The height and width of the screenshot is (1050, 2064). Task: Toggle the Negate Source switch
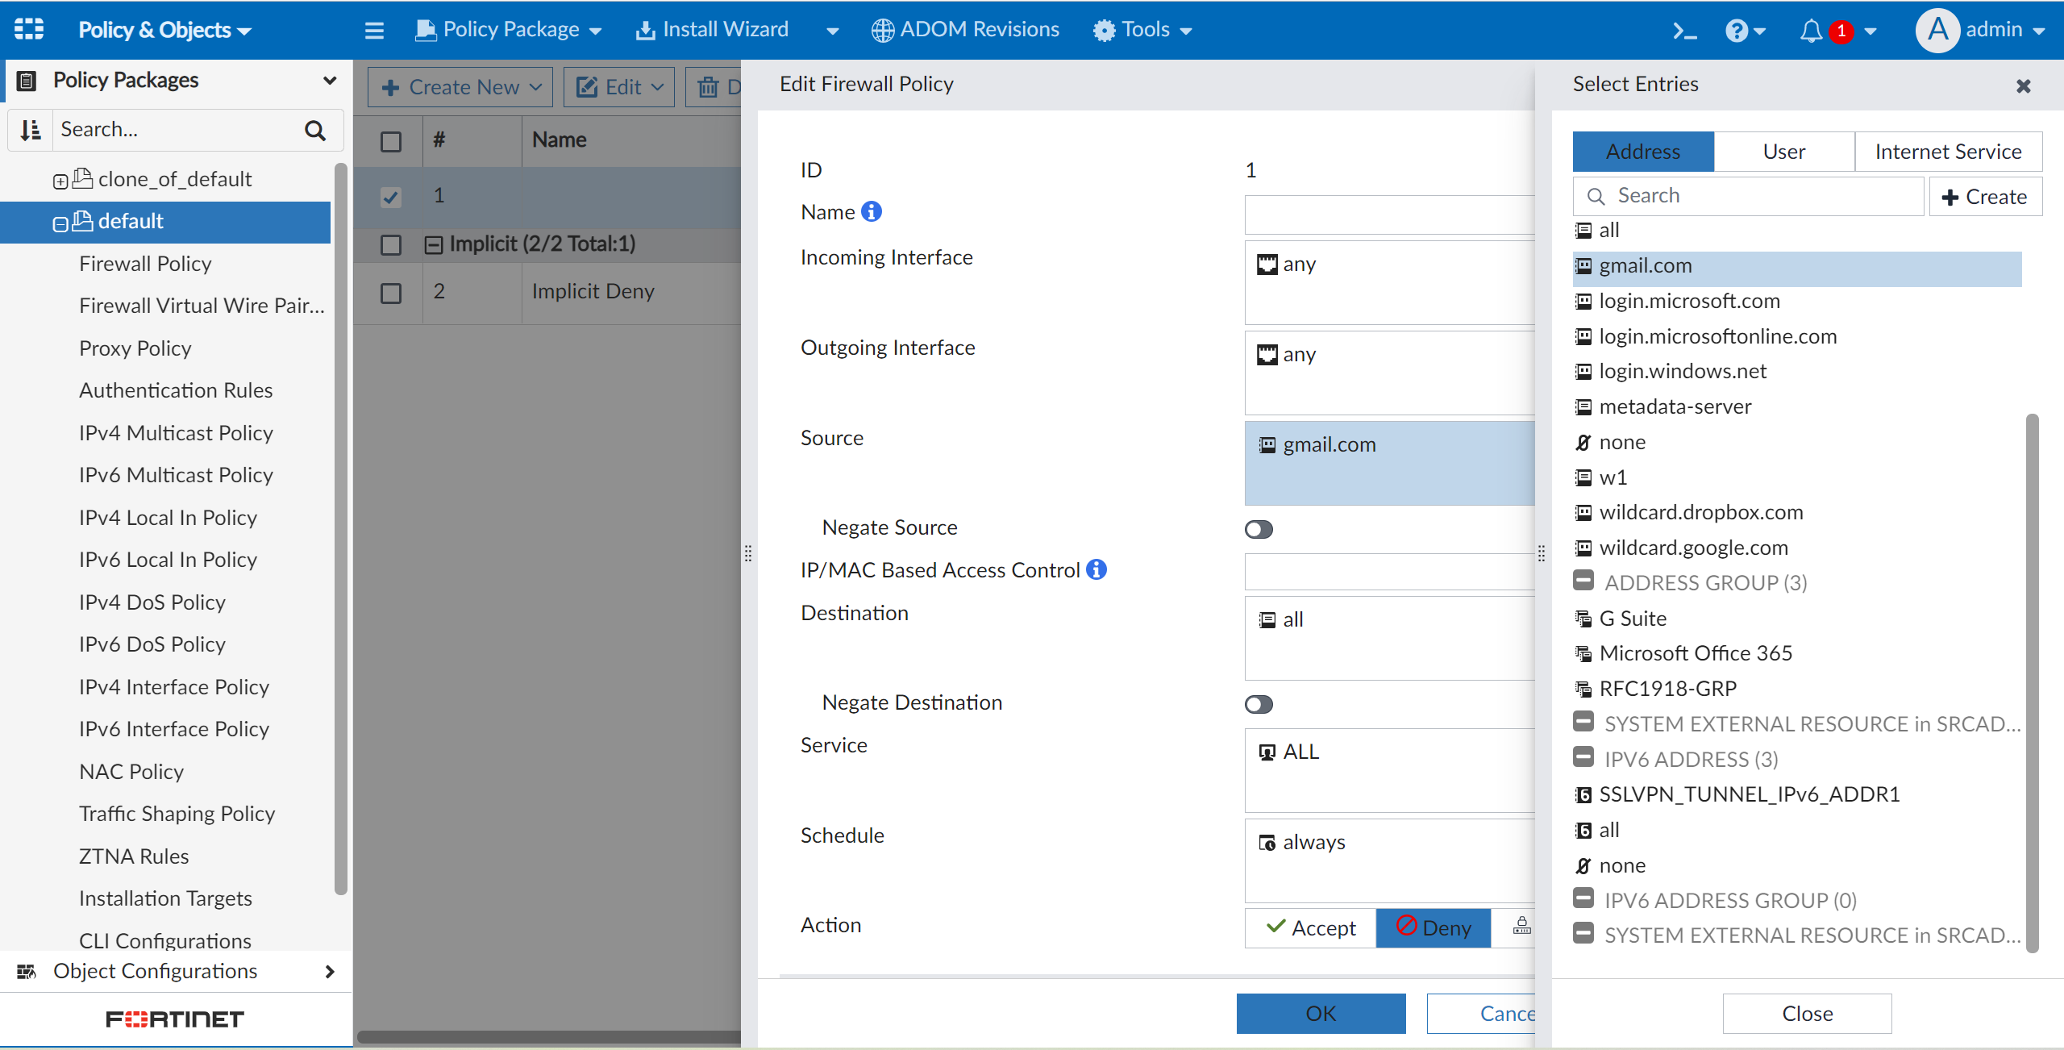(1258, 529)
